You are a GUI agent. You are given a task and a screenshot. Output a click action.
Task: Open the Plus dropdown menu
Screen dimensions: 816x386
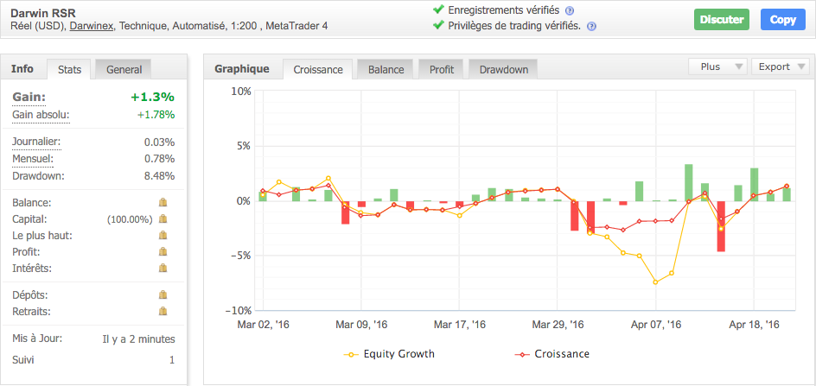click(717, 66)
